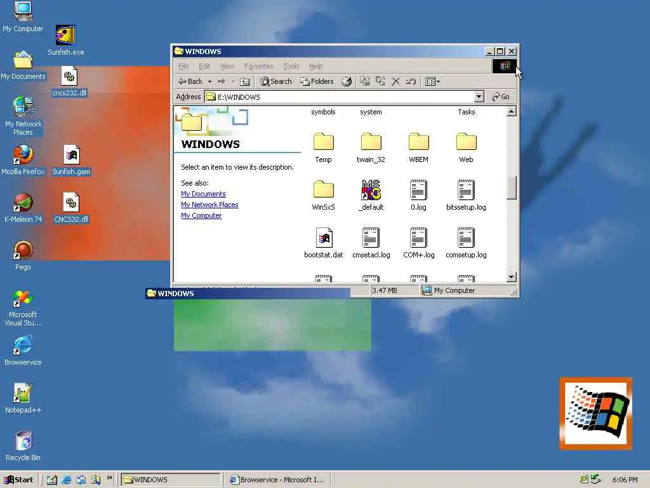Follow the My Network Places link
The height and width of the screenshot is (488, 650).
[209, 205]
